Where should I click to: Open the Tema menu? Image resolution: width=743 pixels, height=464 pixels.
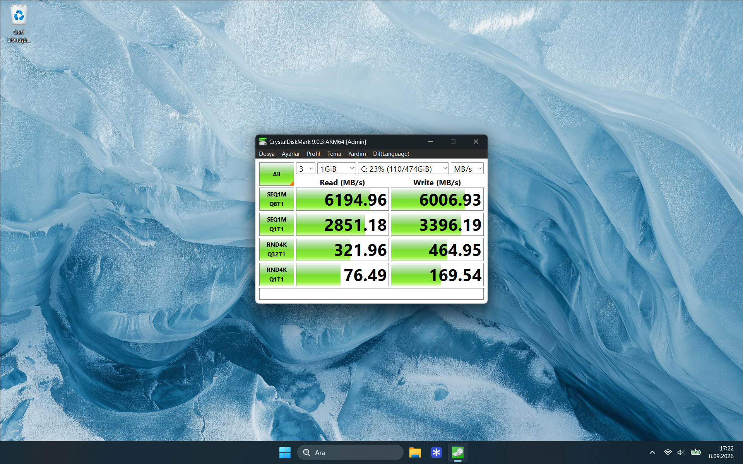334,154
